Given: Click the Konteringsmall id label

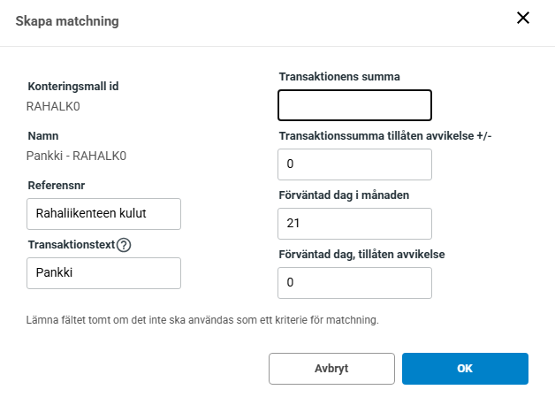Looking at the screenshot, I should [73, 87].
